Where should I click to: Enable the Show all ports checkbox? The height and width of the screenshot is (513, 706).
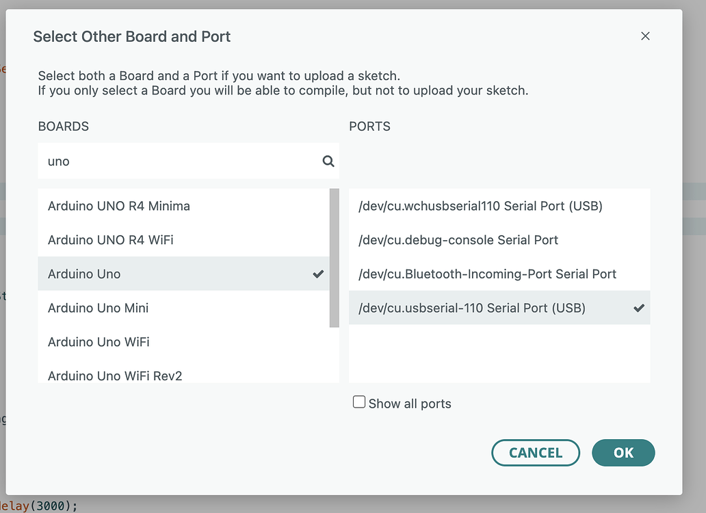[x=359, y=402]
